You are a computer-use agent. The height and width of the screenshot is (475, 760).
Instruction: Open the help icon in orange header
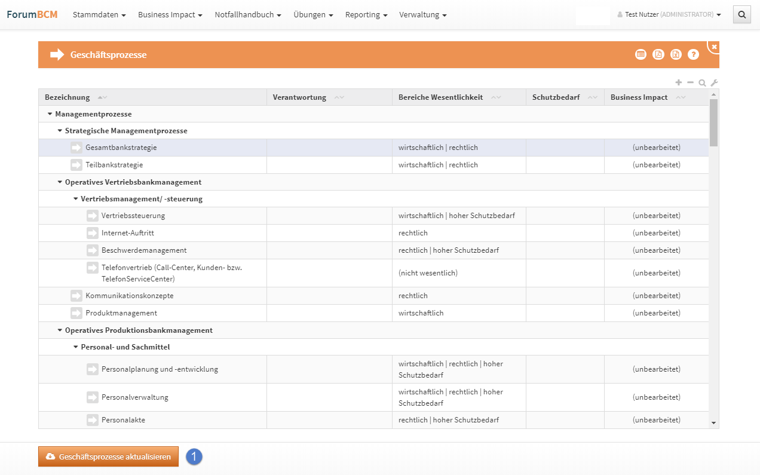693,54
